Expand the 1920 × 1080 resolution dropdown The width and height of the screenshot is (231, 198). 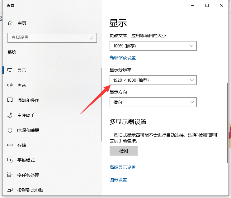(x=153, y=80)
